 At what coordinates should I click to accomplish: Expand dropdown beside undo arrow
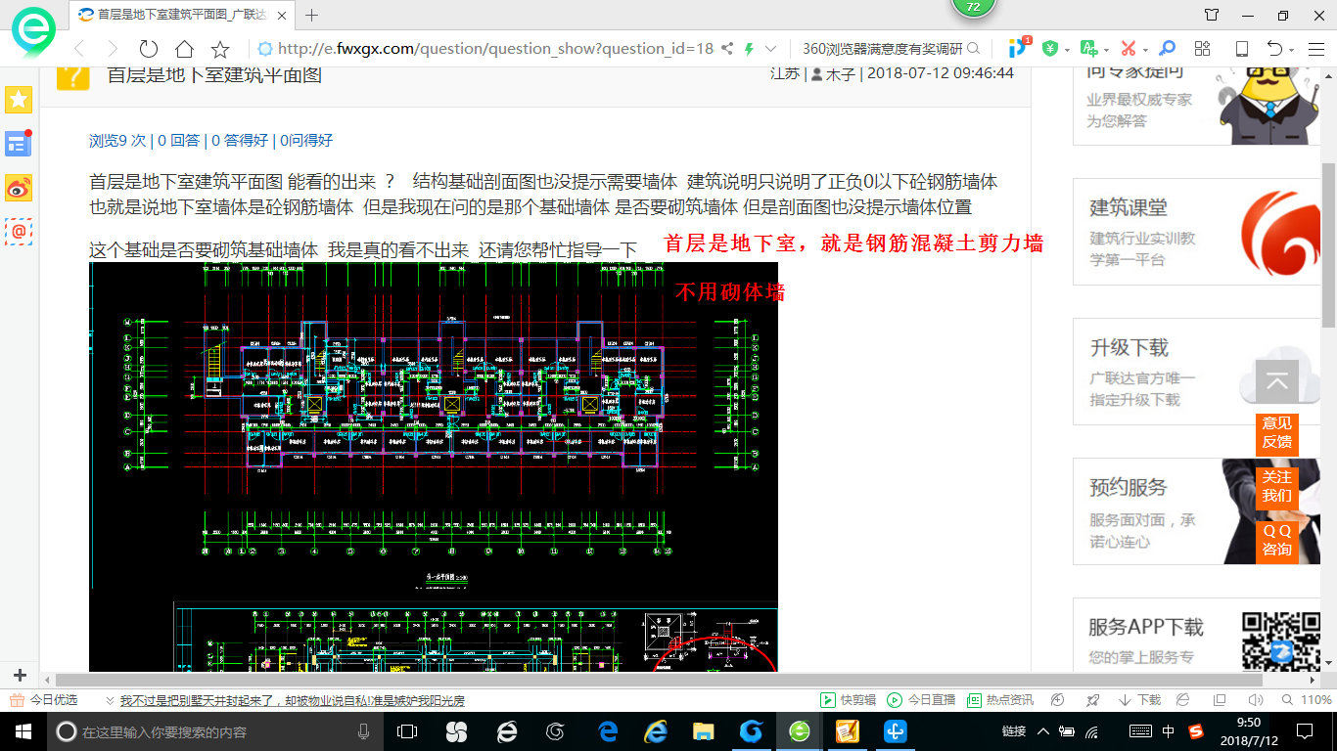[1292, 50]
